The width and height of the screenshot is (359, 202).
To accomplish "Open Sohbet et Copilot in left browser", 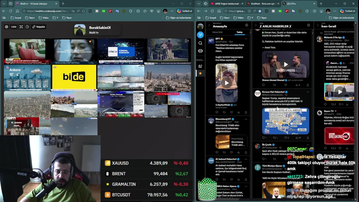I will coord(185,11).
